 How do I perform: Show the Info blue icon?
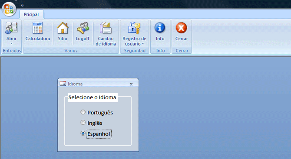pyautogui.click(x=160, y=28)
